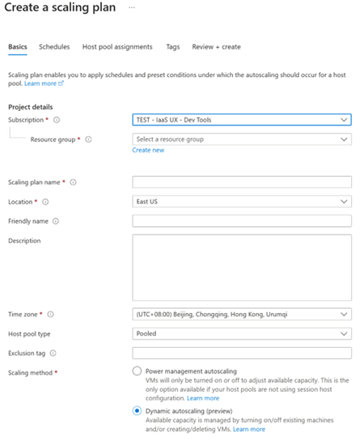The image size is (364, 441).
Task: Click the Resource group info icon
Action: 88,139
